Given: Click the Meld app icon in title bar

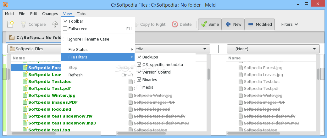Looking at the screenshot, I should 6,5.
